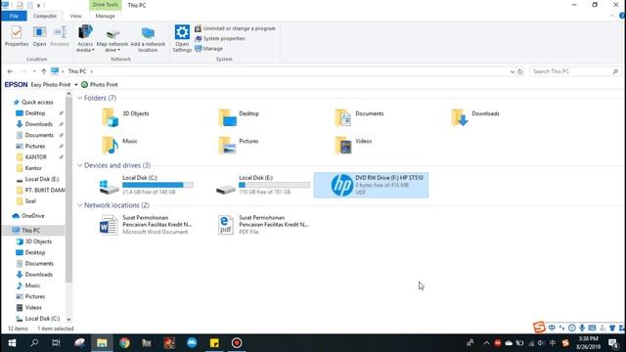Viewport: 626px width, 352px height.
Task: Open Map network drive
Action: [112, 40]
